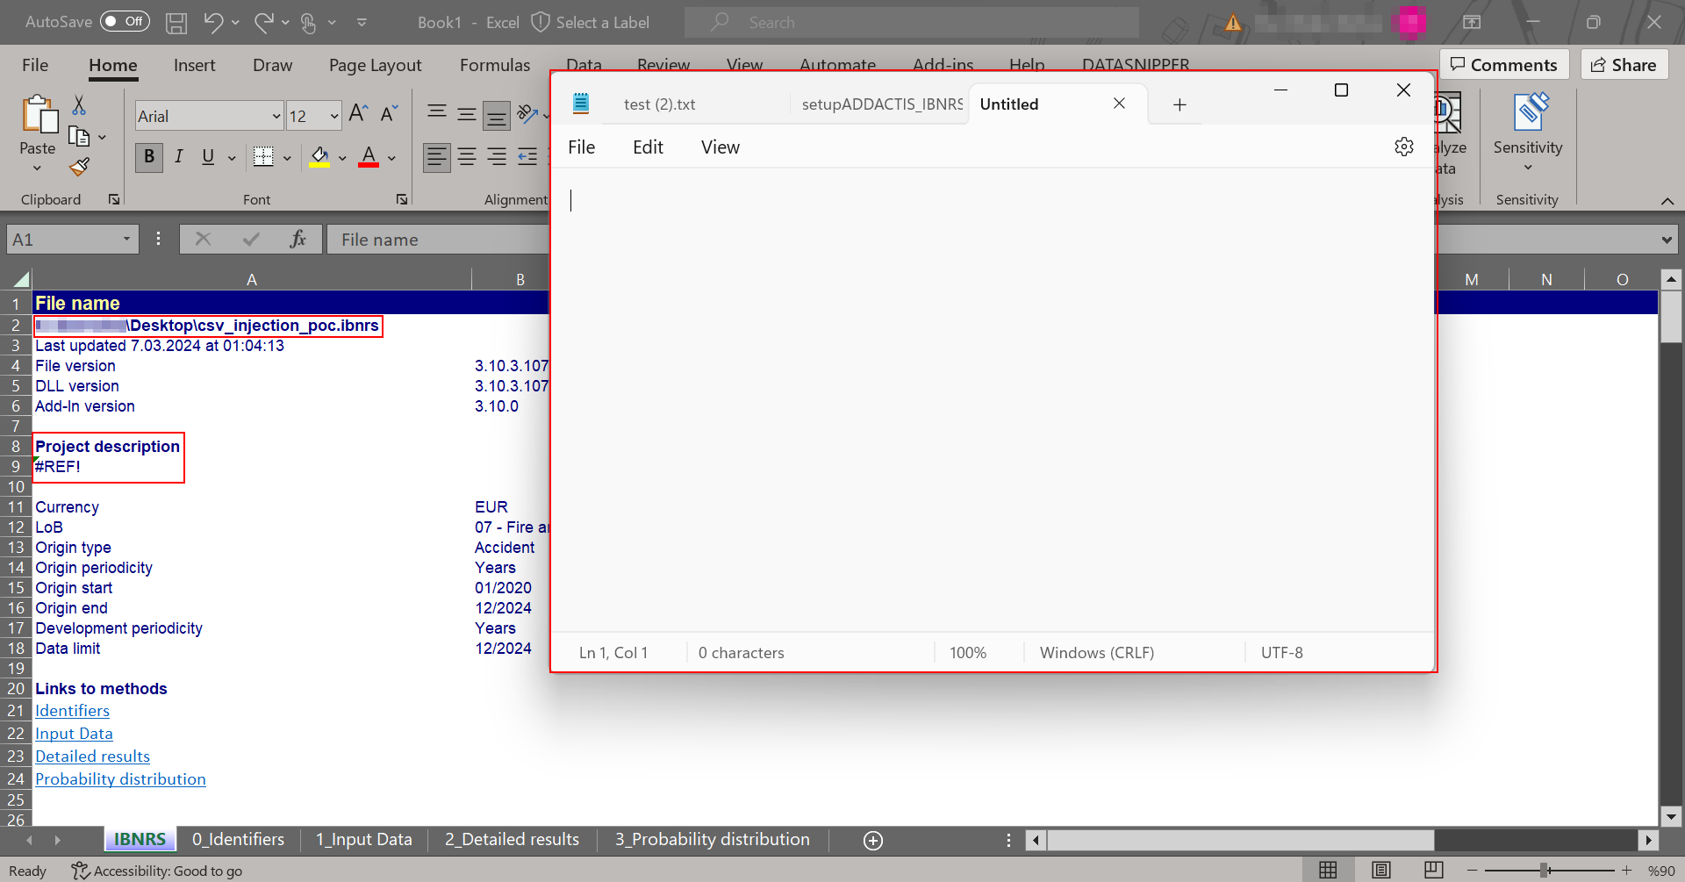Follow the Probability distribution hyperlink
The image size is (1685, 882).
(120, 779)
